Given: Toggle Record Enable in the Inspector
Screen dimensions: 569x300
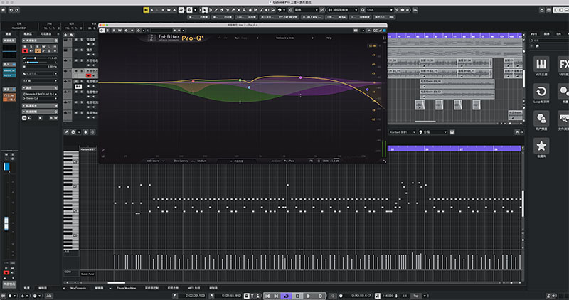Looking at the screenshot, I should point(25,50).
